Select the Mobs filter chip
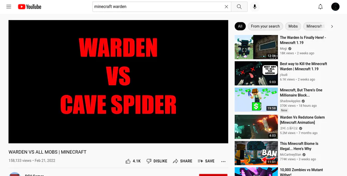347x176 pixels. point(293,26)
